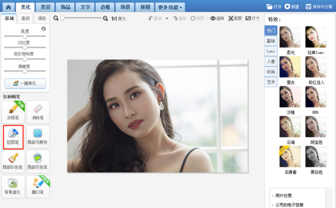This screenshot has width=336, height=208.
Task: Apply the HDR effect thumbnail
Action: pyautogui.click(x=316, y=97)
